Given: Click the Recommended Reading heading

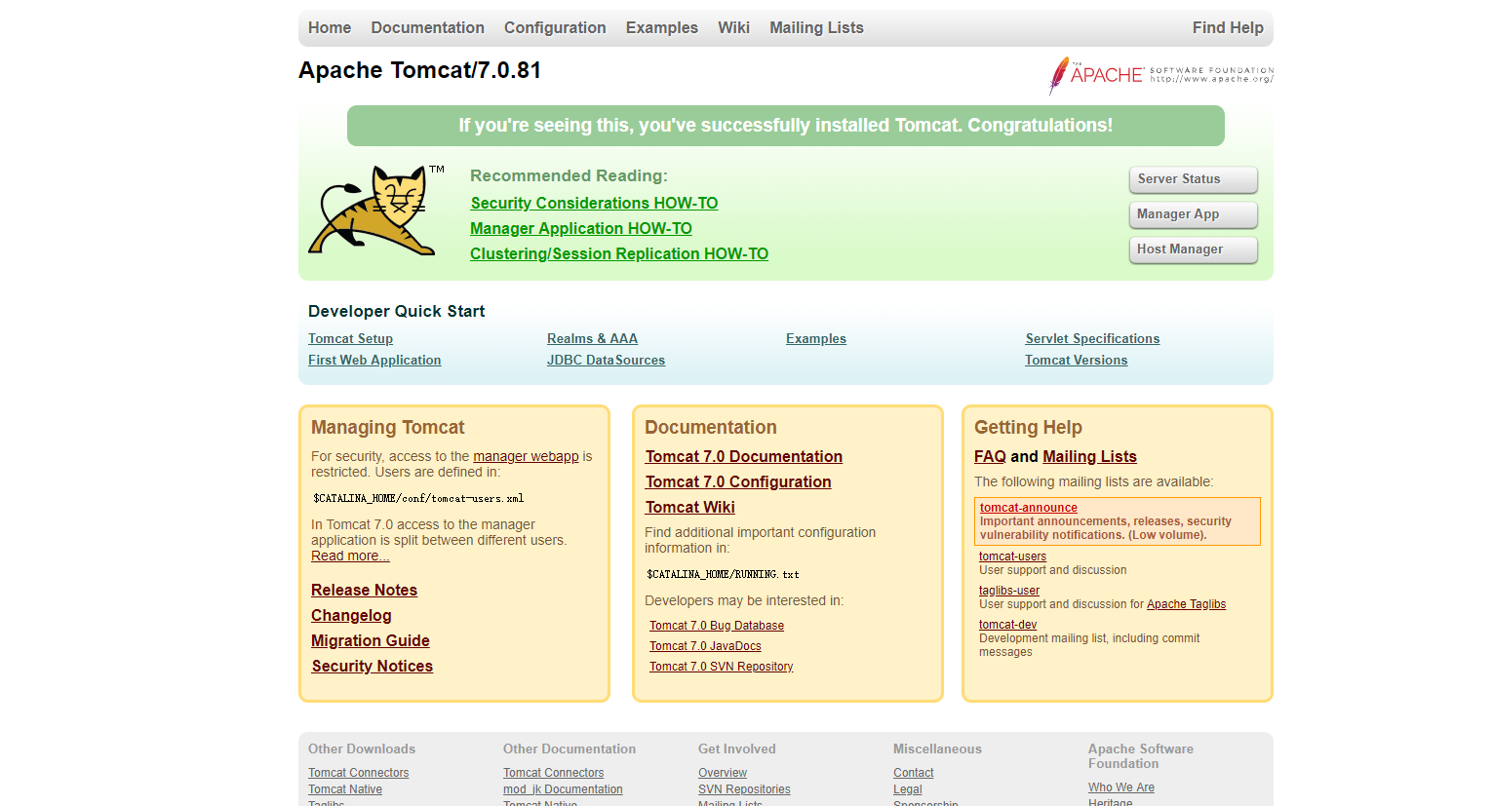Looking at the screenshot, I should (569, 175).
